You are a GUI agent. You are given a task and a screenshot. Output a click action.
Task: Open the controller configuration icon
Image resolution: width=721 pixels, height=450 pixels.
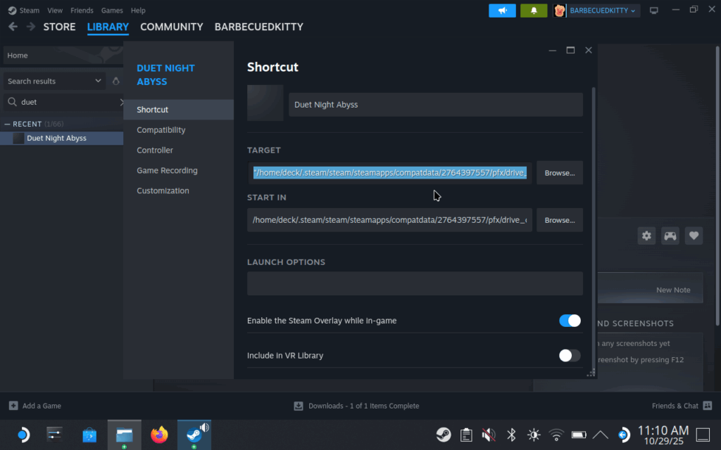(x=670, y=236)
